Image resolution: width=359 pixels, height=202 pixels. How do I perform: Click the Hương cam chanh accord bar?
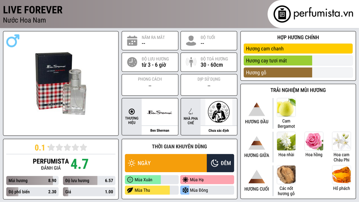coord(298,48)
